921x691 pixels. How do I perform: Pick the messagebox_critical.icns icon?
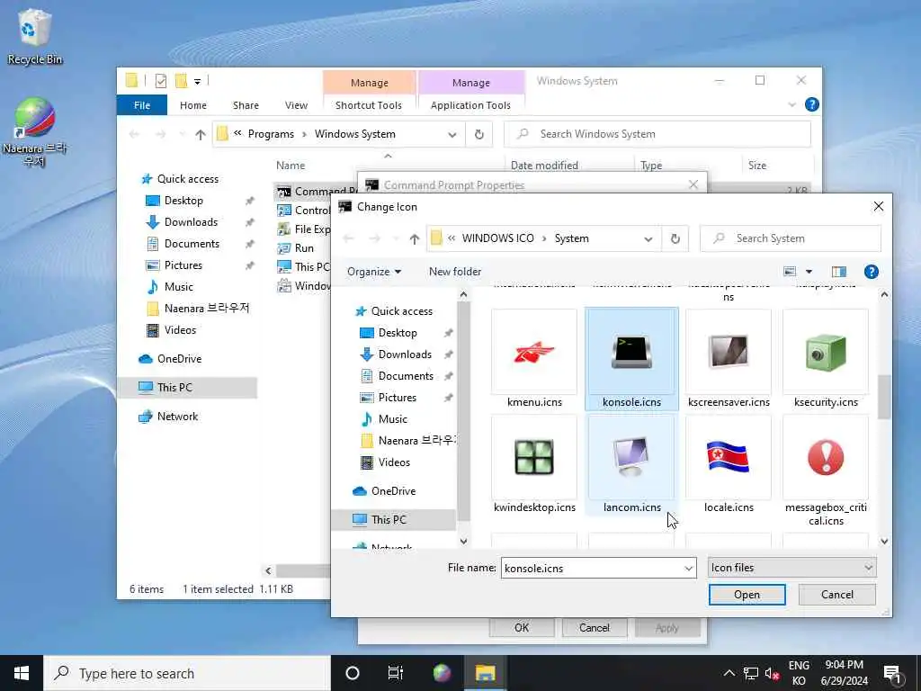tap(826, 457)
